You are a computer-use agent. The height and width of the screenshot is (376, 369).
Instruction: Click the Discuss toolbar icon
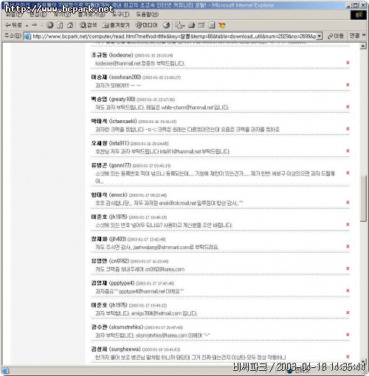tap(212, 25)
